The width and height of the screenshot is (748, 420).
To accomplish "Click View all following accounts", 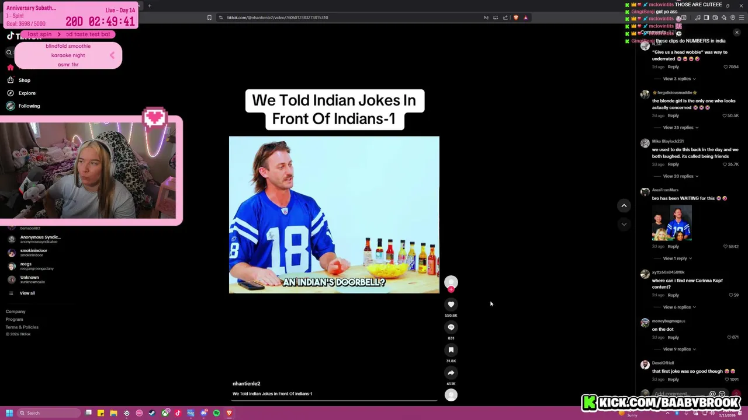I will 27,293.
